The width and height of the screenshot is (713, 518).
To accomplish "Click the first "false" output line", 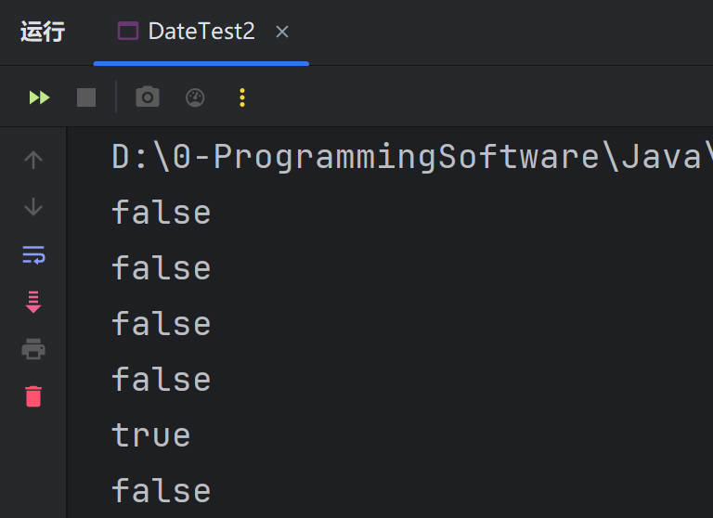I will click(161, 213).
